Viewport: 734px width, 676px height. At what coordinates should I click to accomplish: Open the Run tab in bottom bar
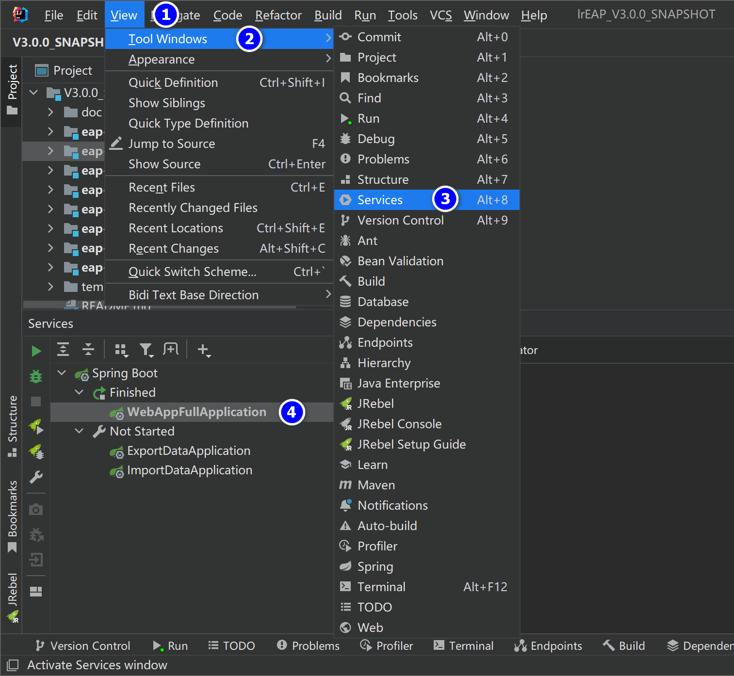click(171, 645)
